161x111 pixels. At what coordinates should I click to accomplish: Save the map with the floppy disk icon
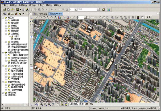18,10
